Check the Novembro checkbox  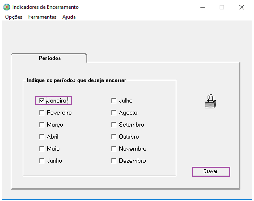click(114, 149)
